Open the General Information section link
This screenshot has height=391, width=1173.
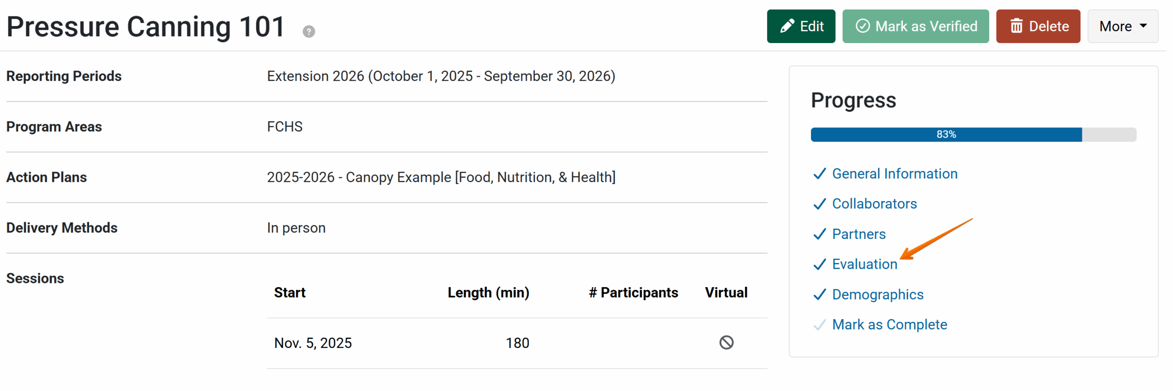pyautogui.click(x=894, y=174)
